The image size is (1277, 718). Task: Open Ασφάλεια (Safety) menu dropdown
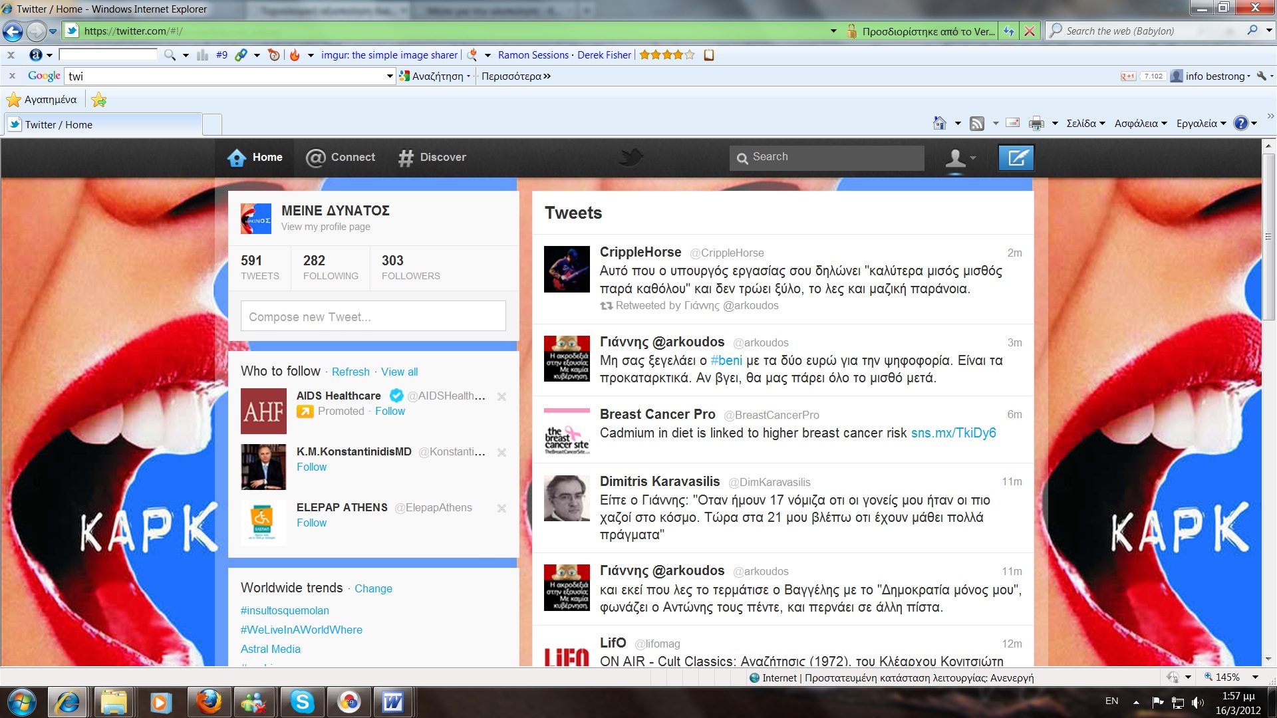(1141, 123)
